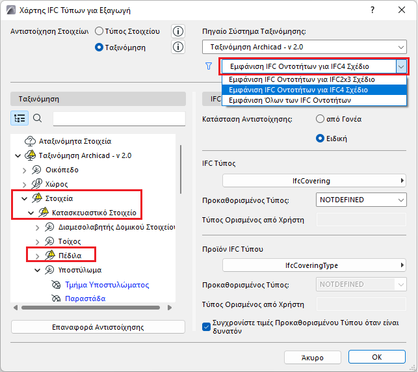418x372 pixels.
Task: Click the info icon beside Τύπος Στοιχείου
Action: 178,31
